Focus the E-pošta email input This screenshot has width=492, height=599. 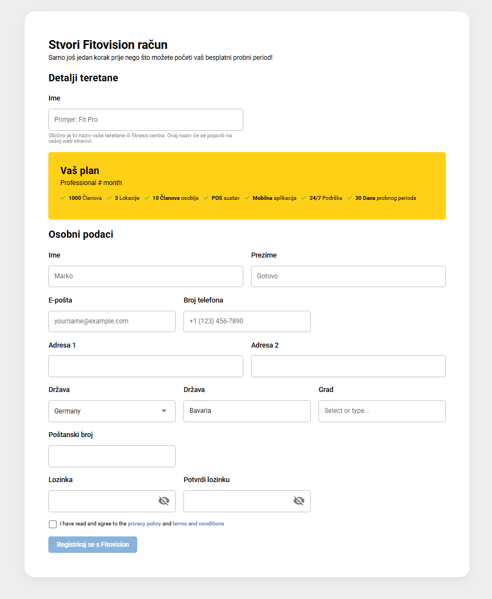[x=112, y=321]
